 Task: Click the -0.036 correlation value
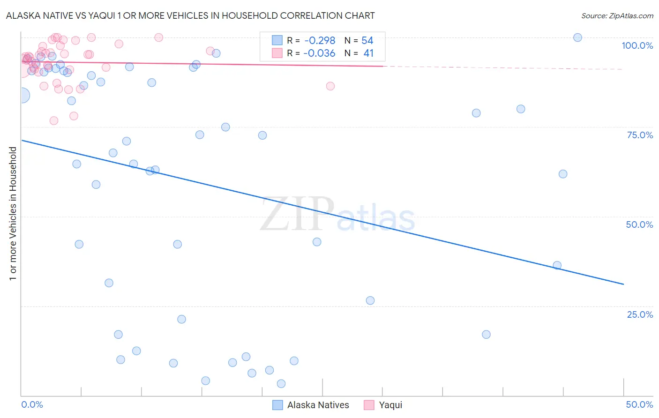coord(319,53)
